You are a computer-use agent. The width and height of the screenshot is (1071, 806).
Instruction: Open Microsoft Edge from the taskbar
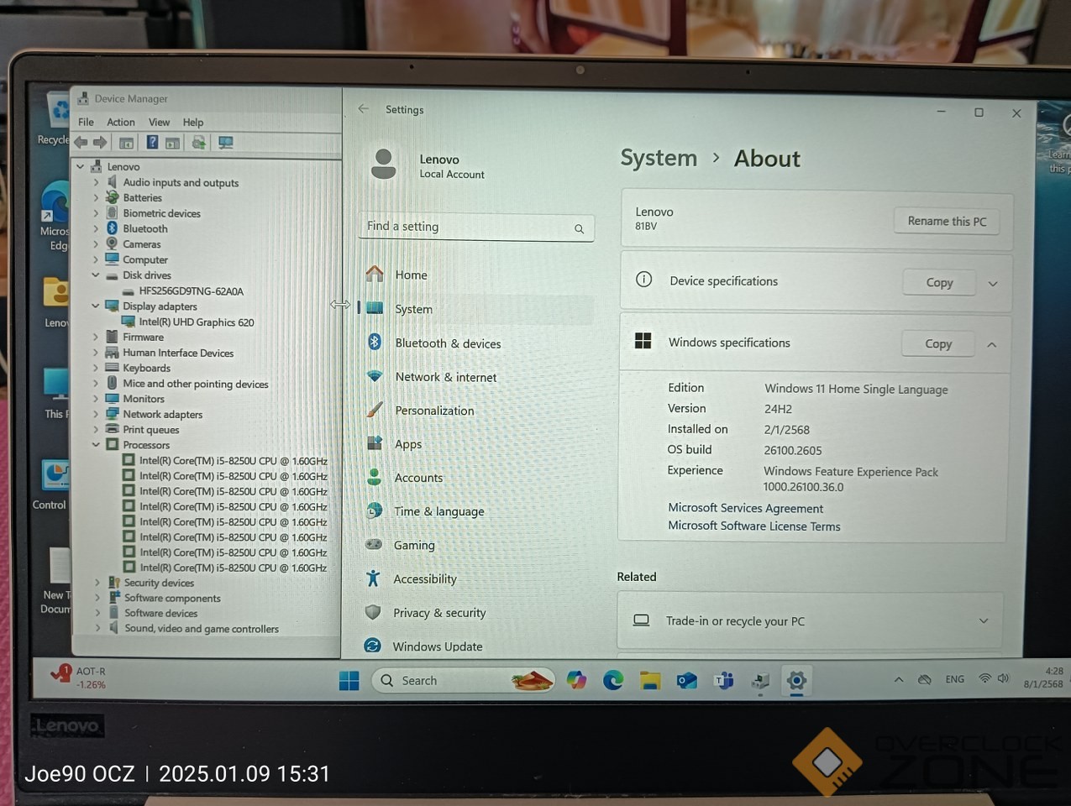(613, 680)
